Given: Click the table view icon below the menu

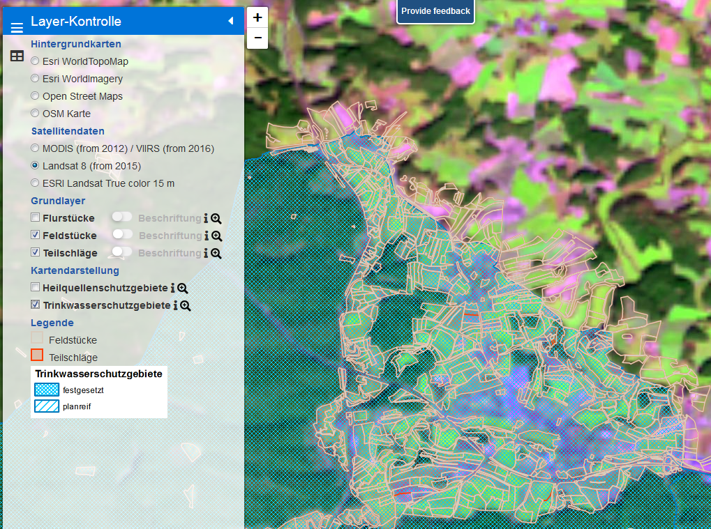Looking at the screenshot, I should [x=17, y=56].
